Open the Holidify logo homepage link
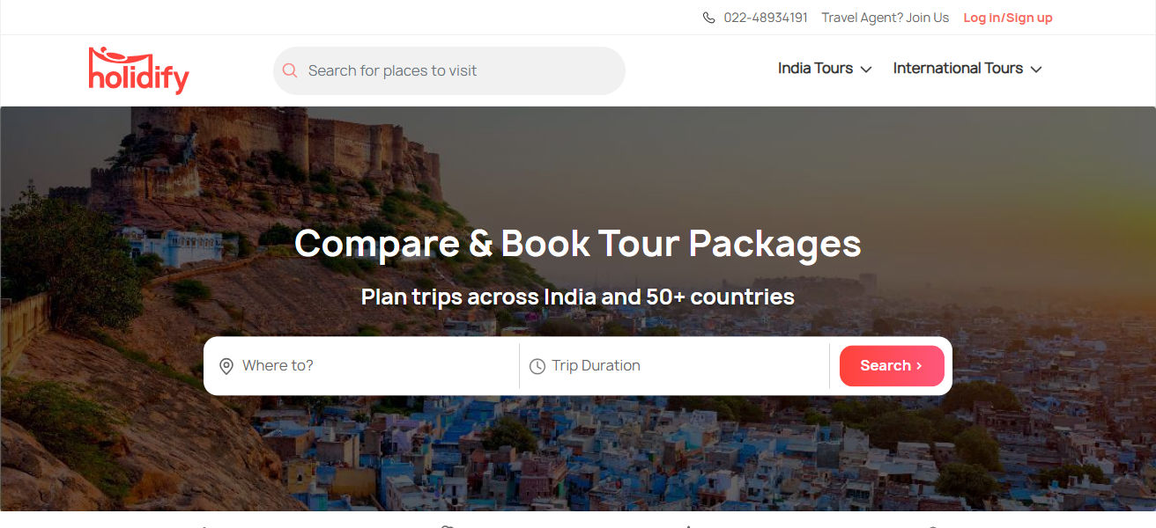1156x528 pixels. (139, 70)
